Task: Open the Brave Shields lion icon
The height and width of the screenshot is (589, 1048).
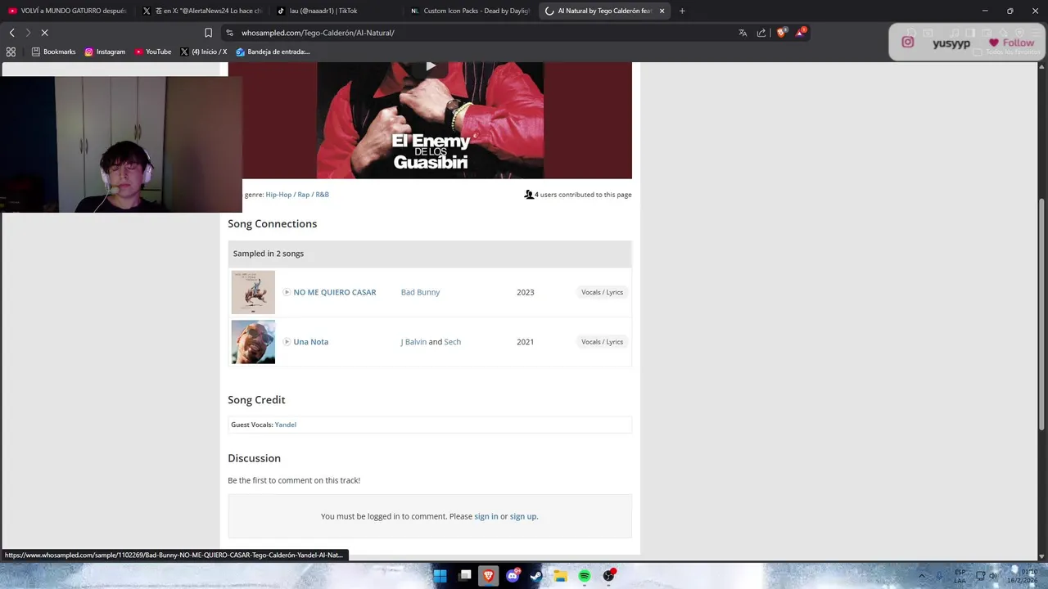Action: [x=781, y=33]
